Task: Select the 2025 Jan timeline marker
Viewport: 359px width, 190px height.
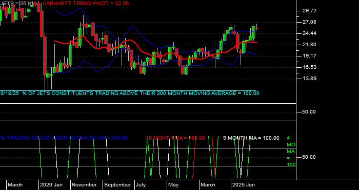Action: click(x=244, y=185)
